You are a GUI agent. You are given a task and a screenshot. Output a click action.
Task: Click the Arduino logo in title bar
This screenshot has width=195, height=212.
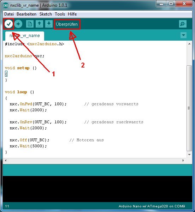6,5
